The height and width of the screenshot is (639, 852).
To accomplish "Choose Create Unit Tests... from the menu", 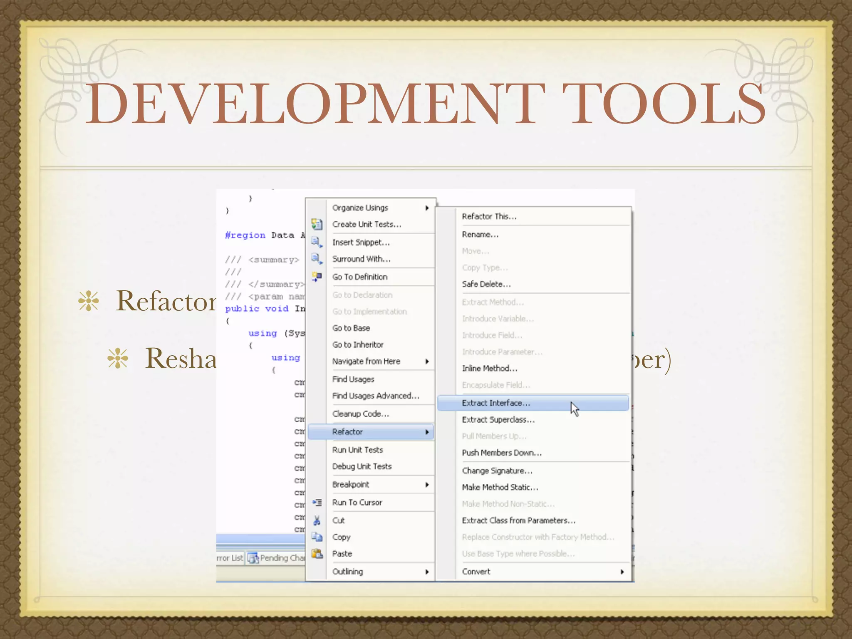I will [x=371, y=224].
